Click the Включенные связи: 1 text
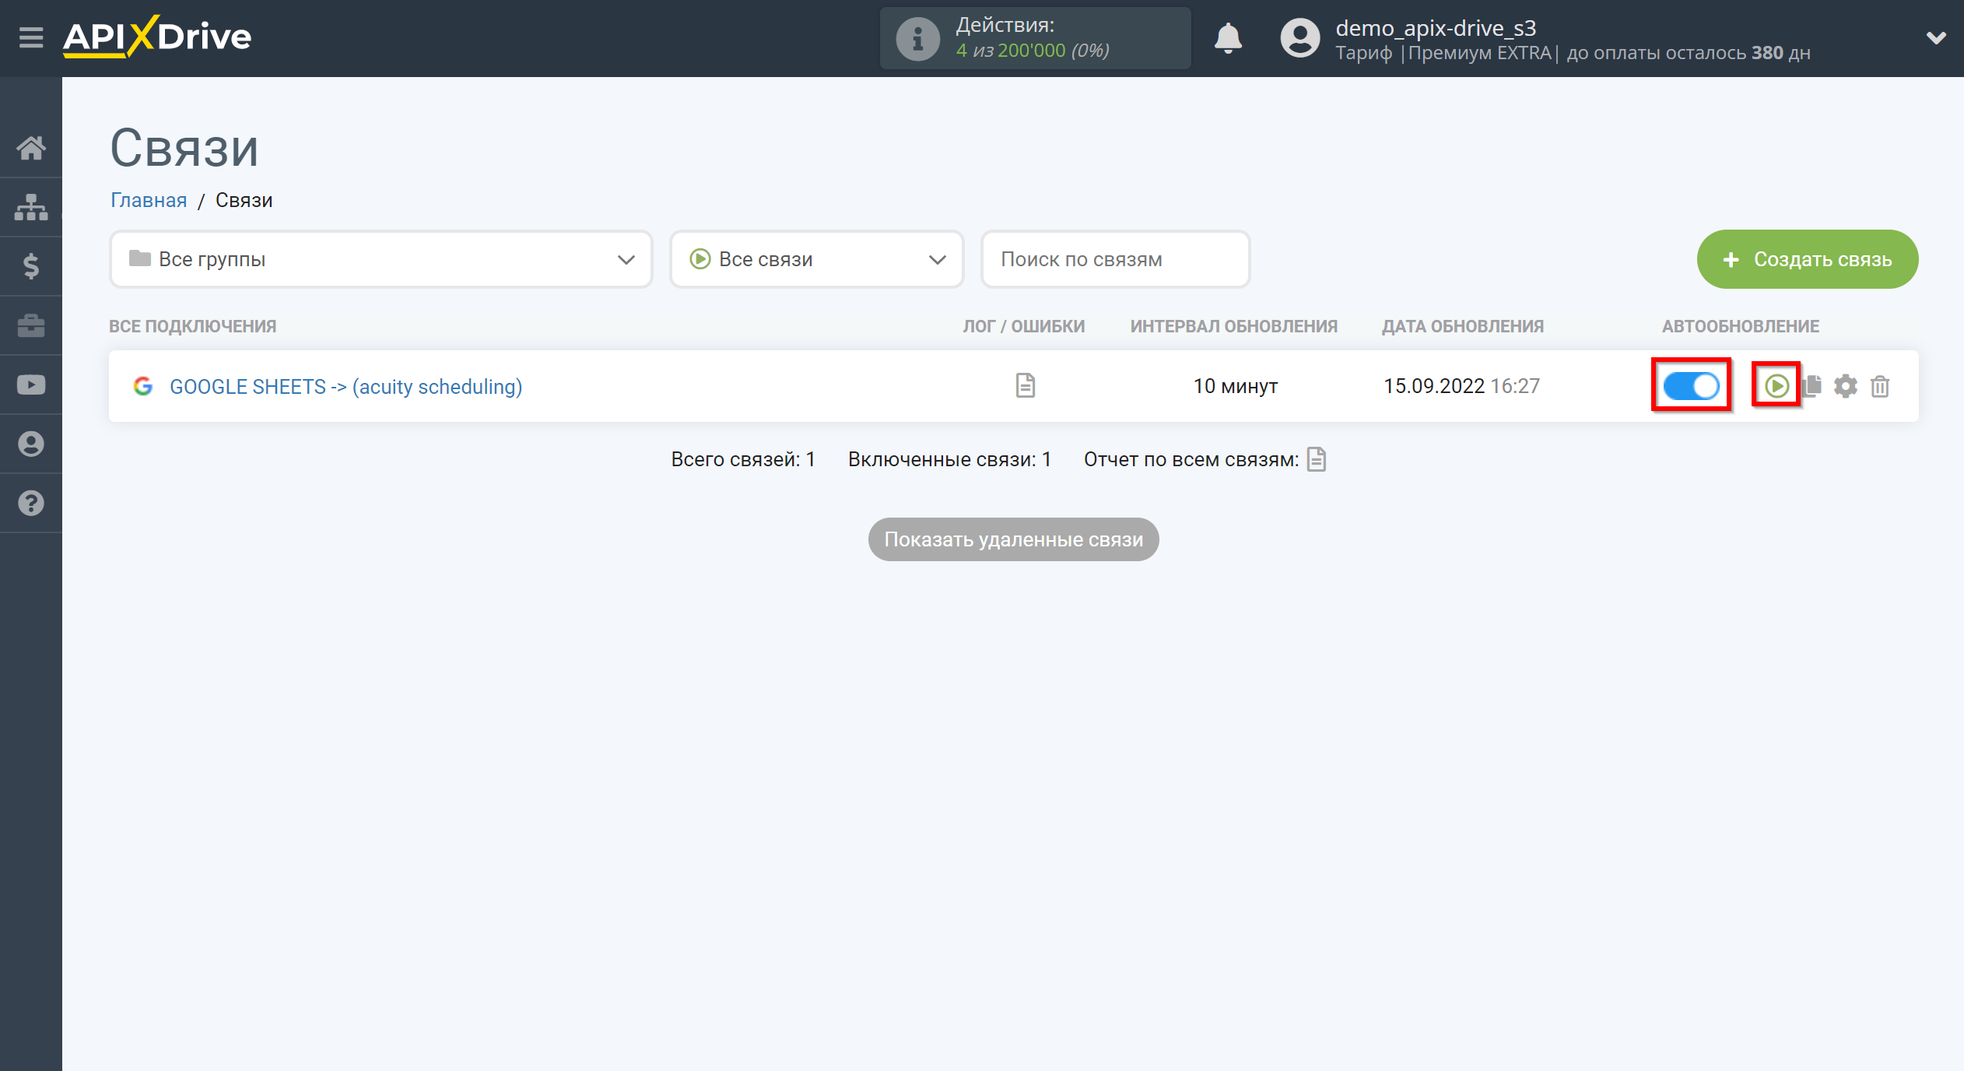Viewport: 1964px width, 1071px height. (949, 459)
